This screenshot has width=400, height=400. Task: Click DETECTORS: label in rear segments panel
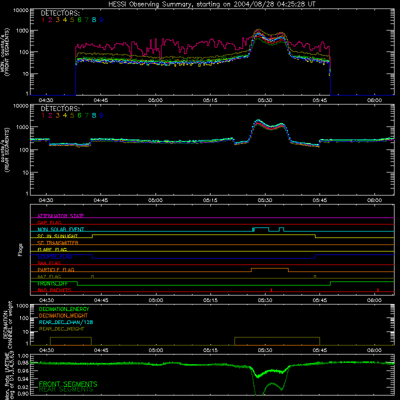pos(60,108)
